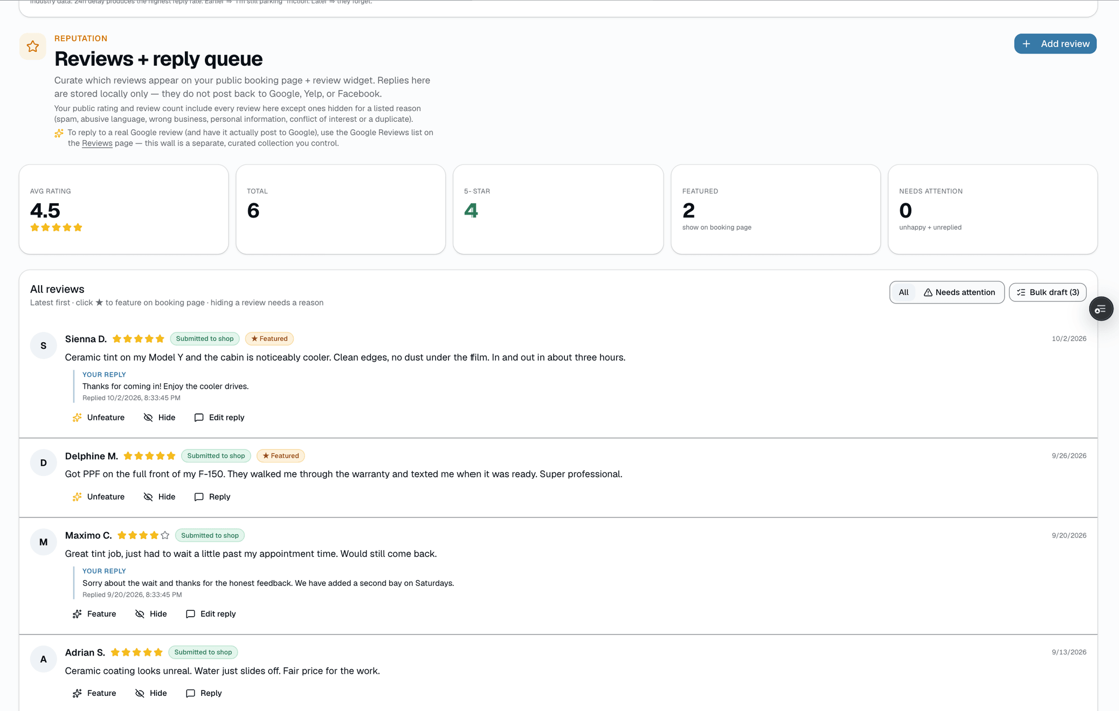Viewport: 1119px width, 711px height.
Task: Click Adrian S.'s avatar letter A
Action: click(44, 659)
